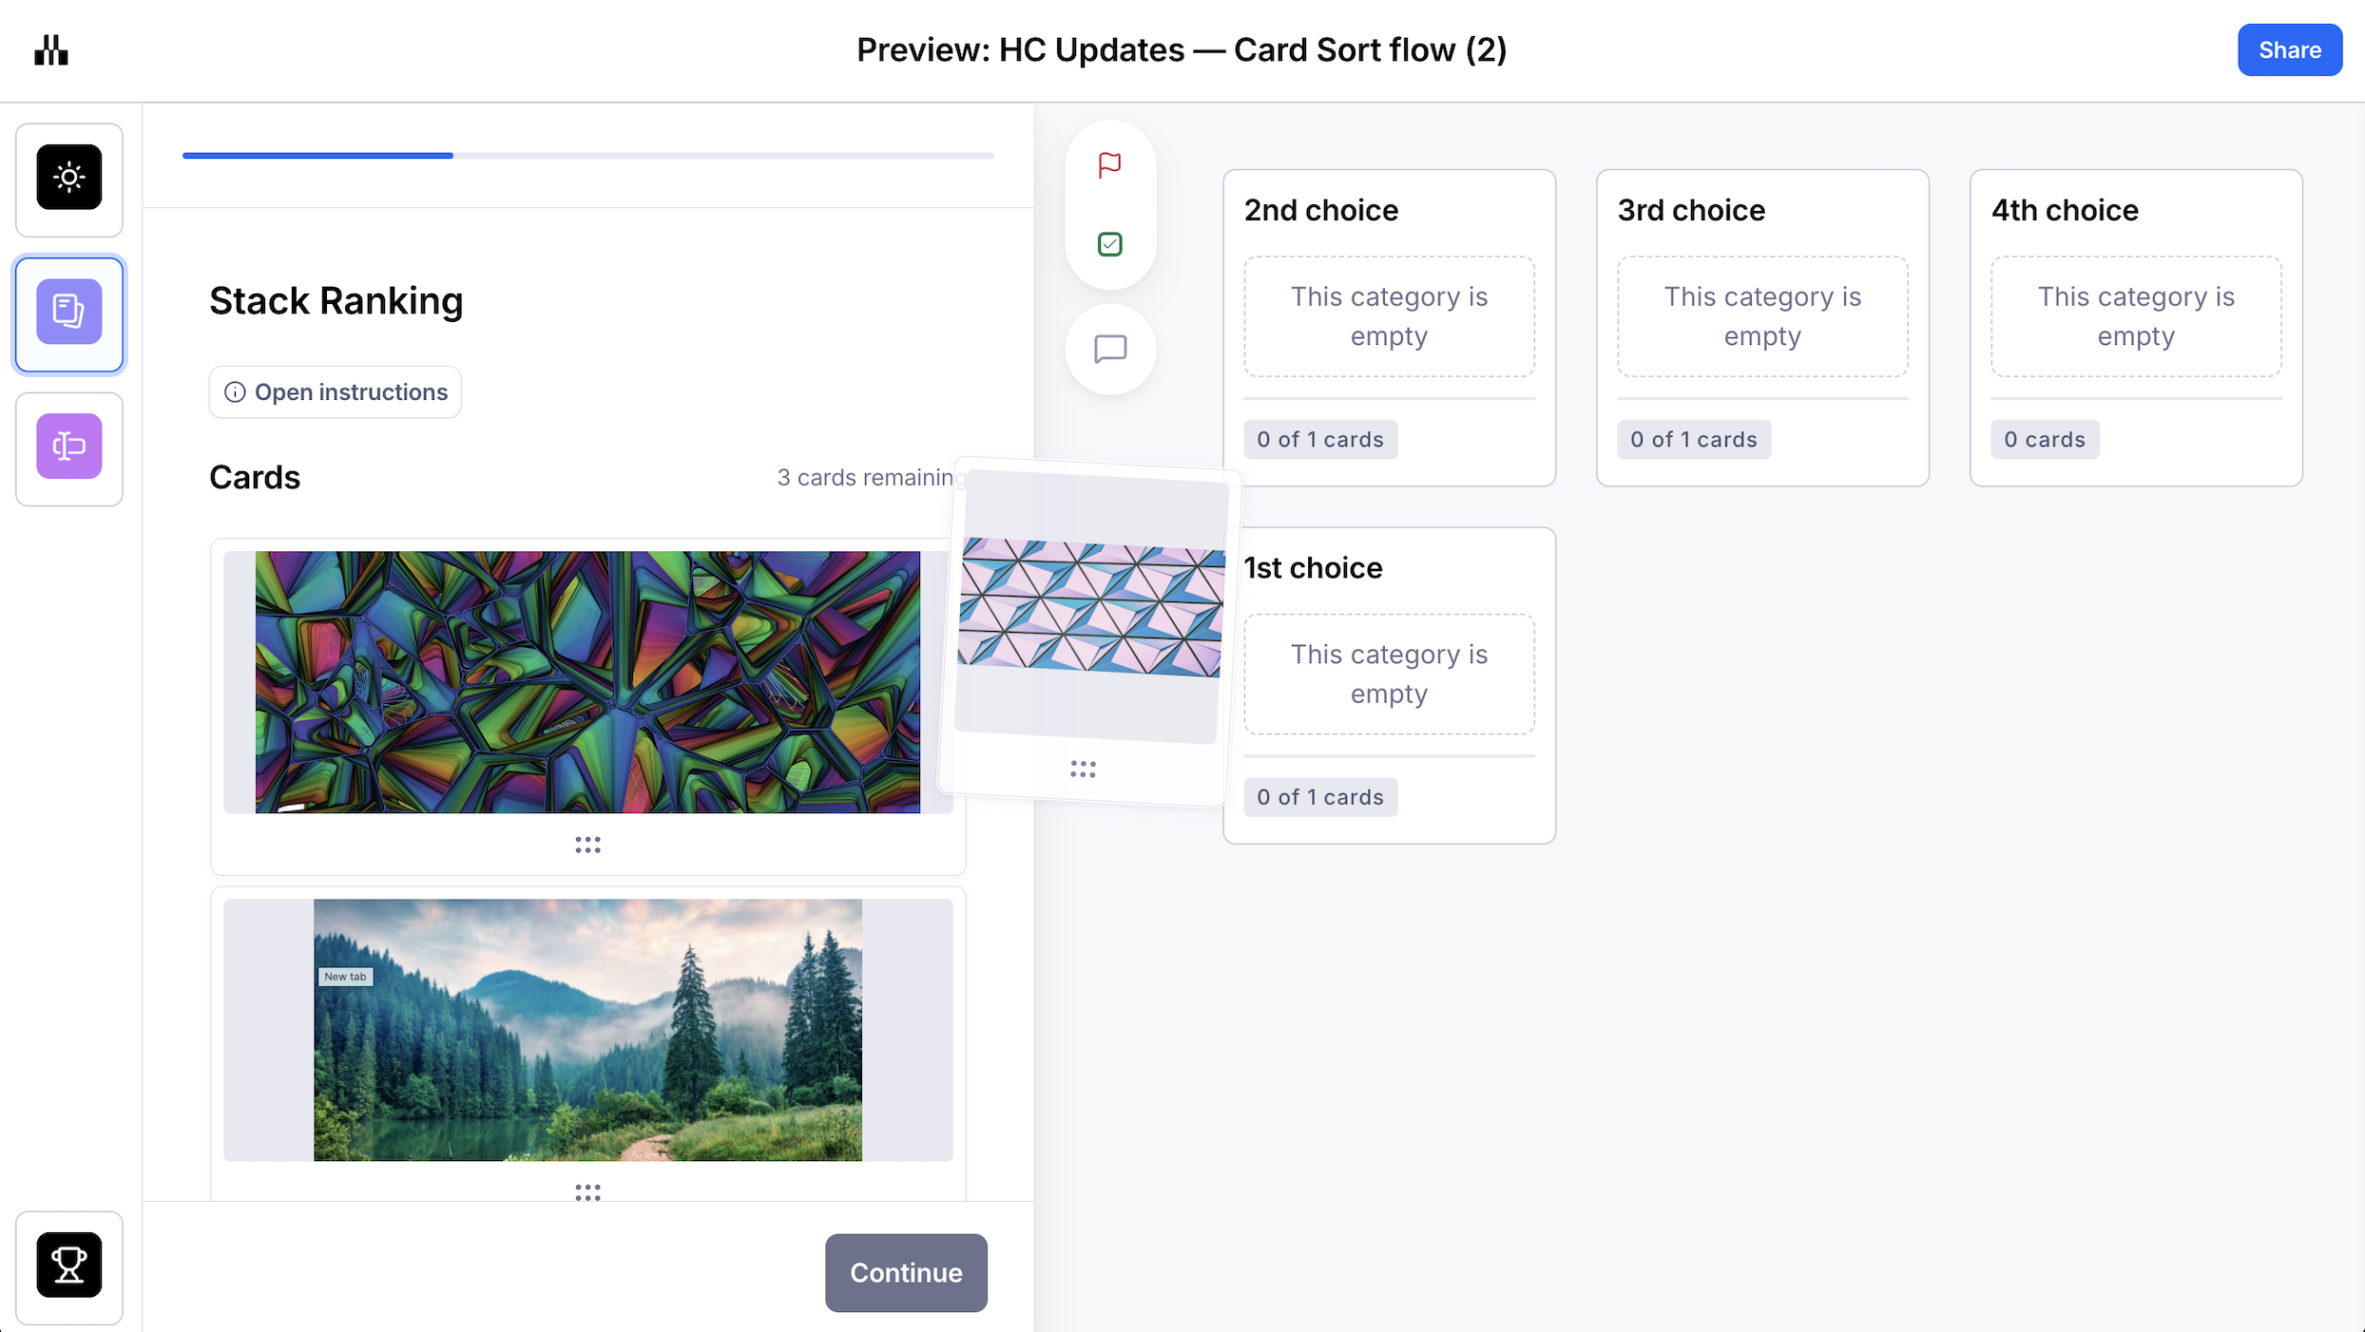Screen dimensions: 2365x1332
Task: Click the 4th choice empty category
Action: click(2136, 316)
